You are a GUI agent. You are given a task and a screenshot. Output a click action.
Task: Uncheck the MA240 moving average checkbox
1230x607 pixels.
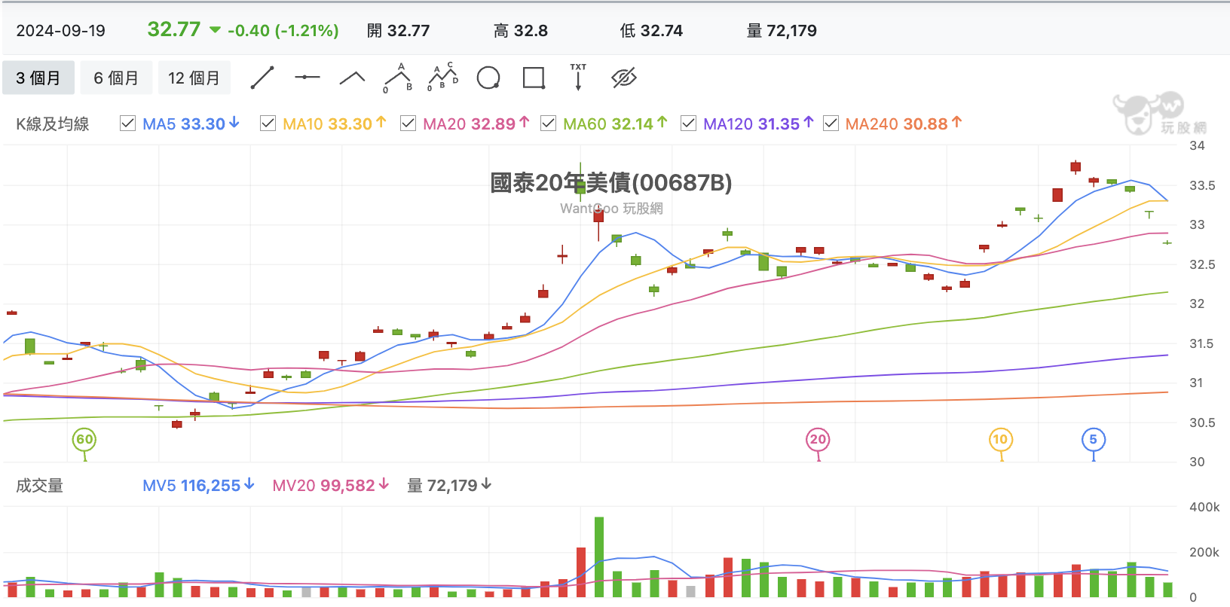tap(831, 124)
